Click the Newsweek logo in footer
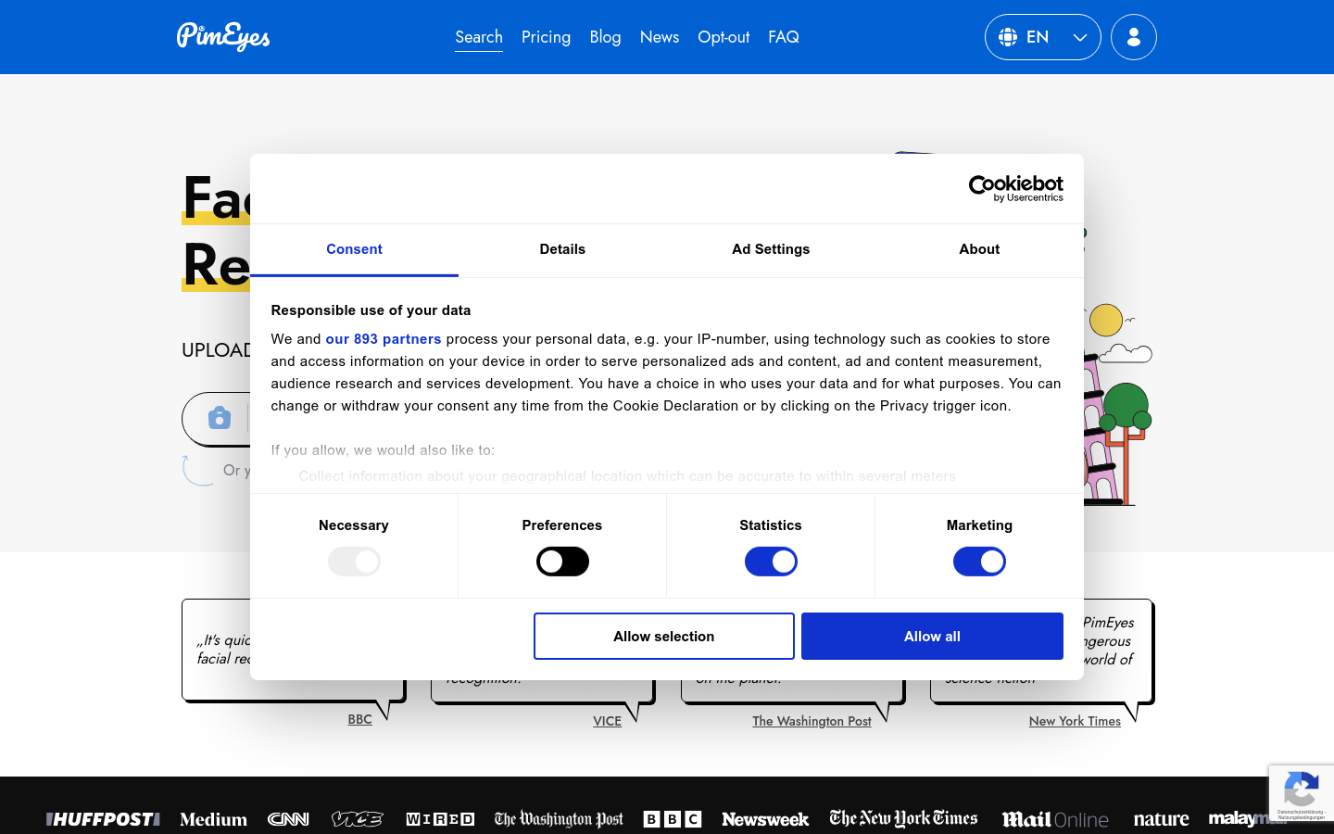Image resolution: width=1334 pixels, height=834 pixels. [765, 819]
